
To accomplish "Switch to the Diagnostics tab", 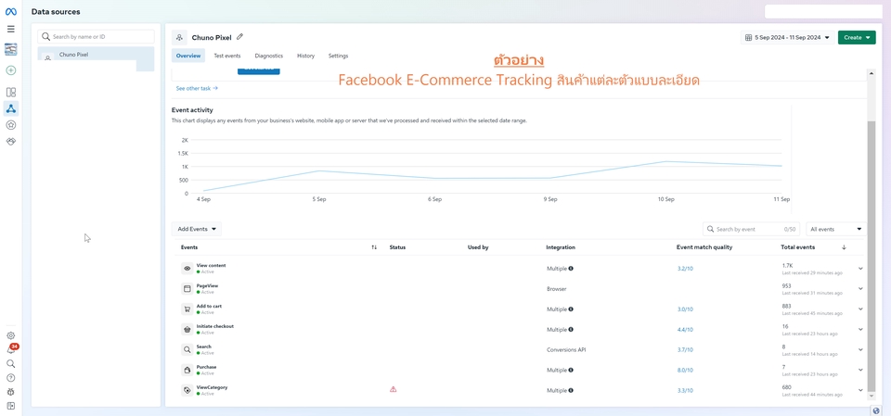I will pyautogui.click(x=269, y=56).
